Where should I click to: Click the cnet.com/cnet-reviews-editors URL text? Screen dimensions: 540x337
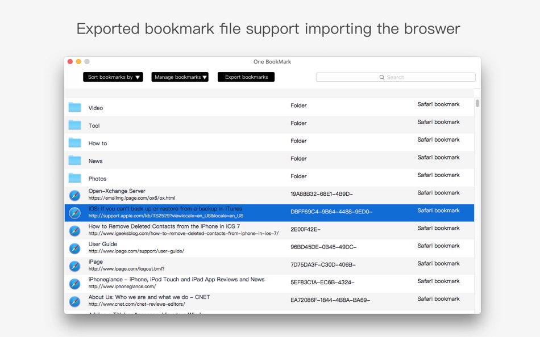[137, 304]
